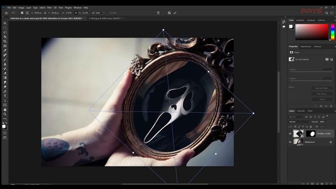Switch to the second document tab
The height and width of the screenshot is (189, 336).
pyautogui.click(x=106, y=19)
